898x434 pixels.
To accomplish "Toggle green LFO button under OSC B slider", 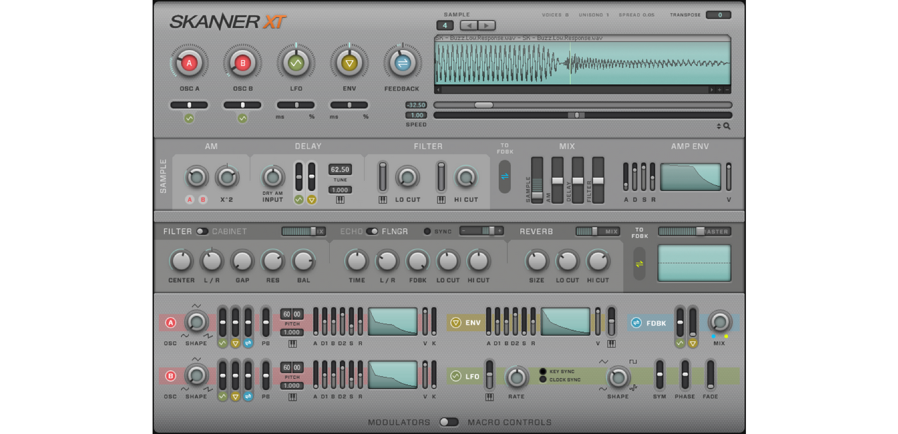I will tap(242, 118).
